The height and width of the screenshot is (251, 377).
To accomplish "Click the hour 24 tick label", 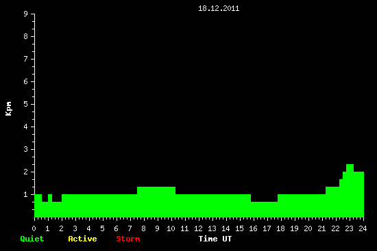I will 363,228.
